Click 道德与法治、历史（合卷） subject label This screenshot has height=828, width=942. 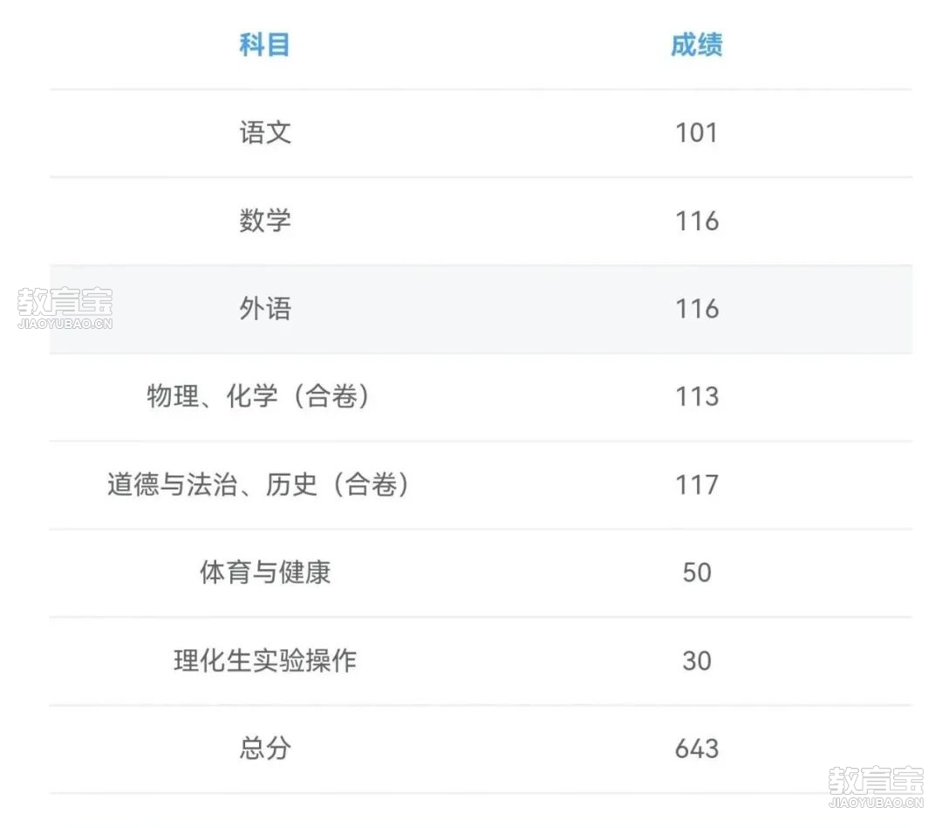pos(258,484)
